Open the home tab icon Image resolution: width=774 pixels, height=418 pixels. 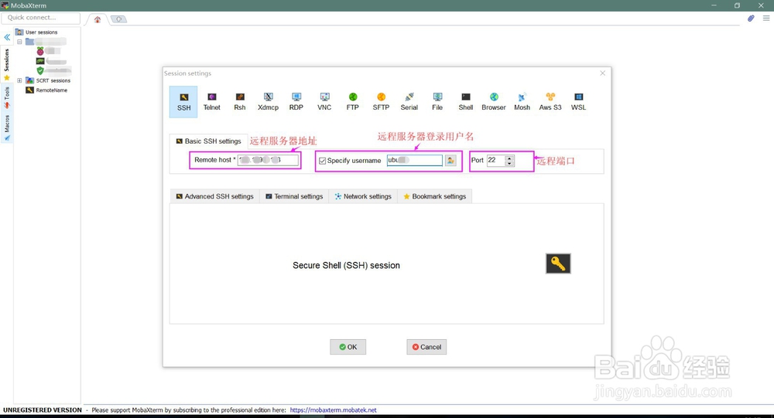point(98,19)
